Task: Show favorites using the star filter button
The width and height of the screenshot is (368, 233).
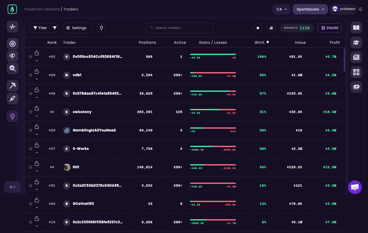Action: (258, 28)
